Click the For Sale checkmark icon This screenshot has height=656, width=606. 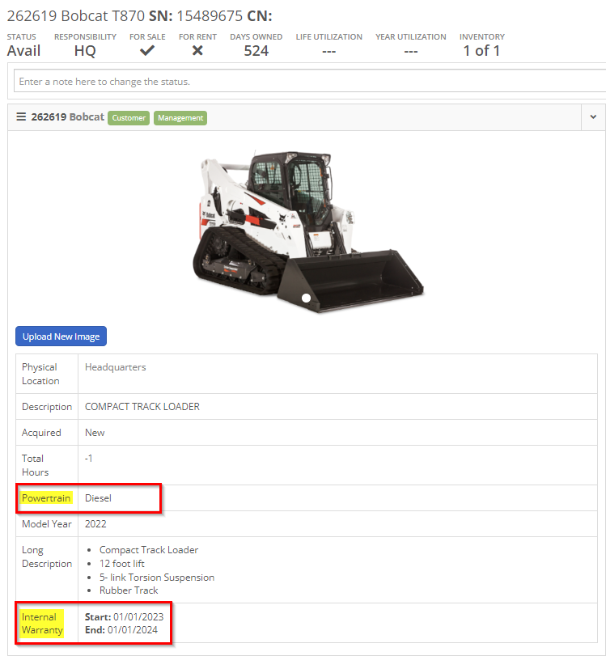tap(147, 51)
